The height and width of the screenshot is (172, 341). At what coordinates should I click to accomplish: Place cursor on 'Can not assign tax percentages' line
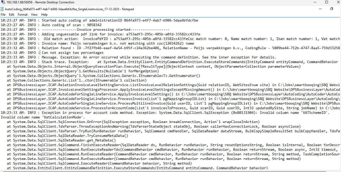72,53
